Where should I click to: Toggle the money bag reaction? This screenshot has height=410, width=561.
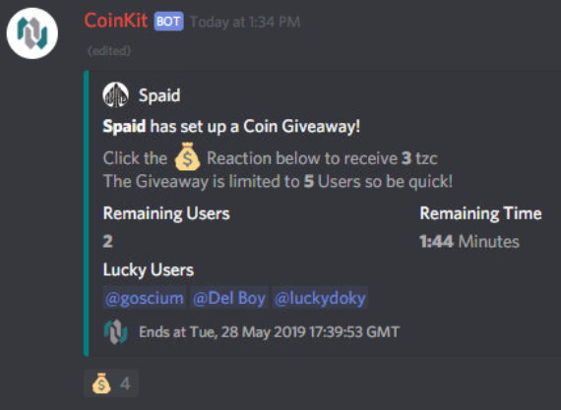(111, 383)
